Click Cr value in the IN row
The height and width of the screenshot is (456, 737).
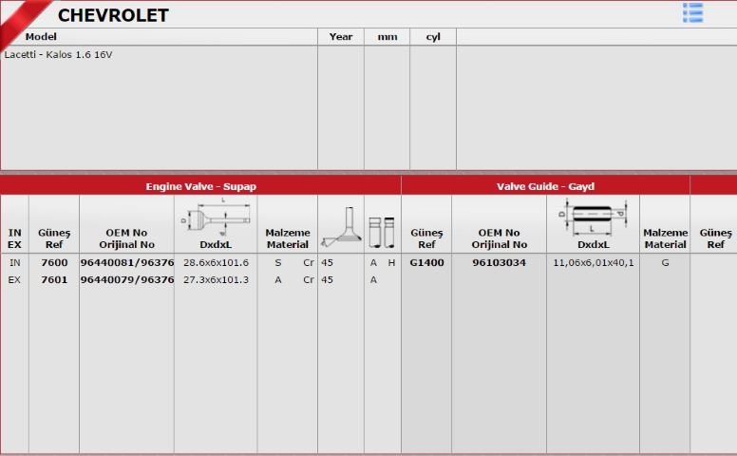[x=309, y=262]
